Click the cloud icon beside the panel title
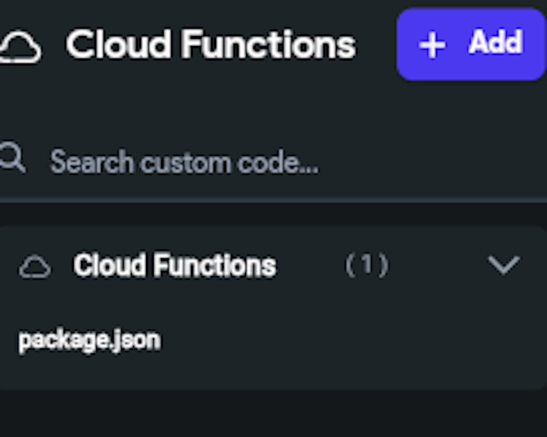The width and height of the screenshot is (547, 437). click(20, 47)
